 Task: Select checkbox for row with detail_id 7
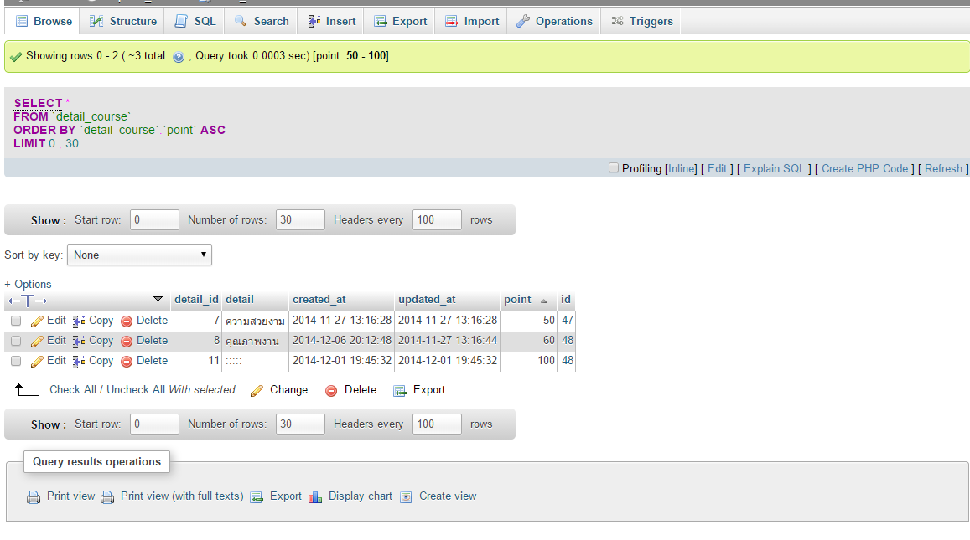tap(16, 321)
